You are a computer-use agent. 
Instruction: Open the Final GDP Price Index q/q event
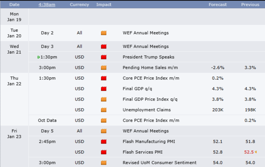150,99
